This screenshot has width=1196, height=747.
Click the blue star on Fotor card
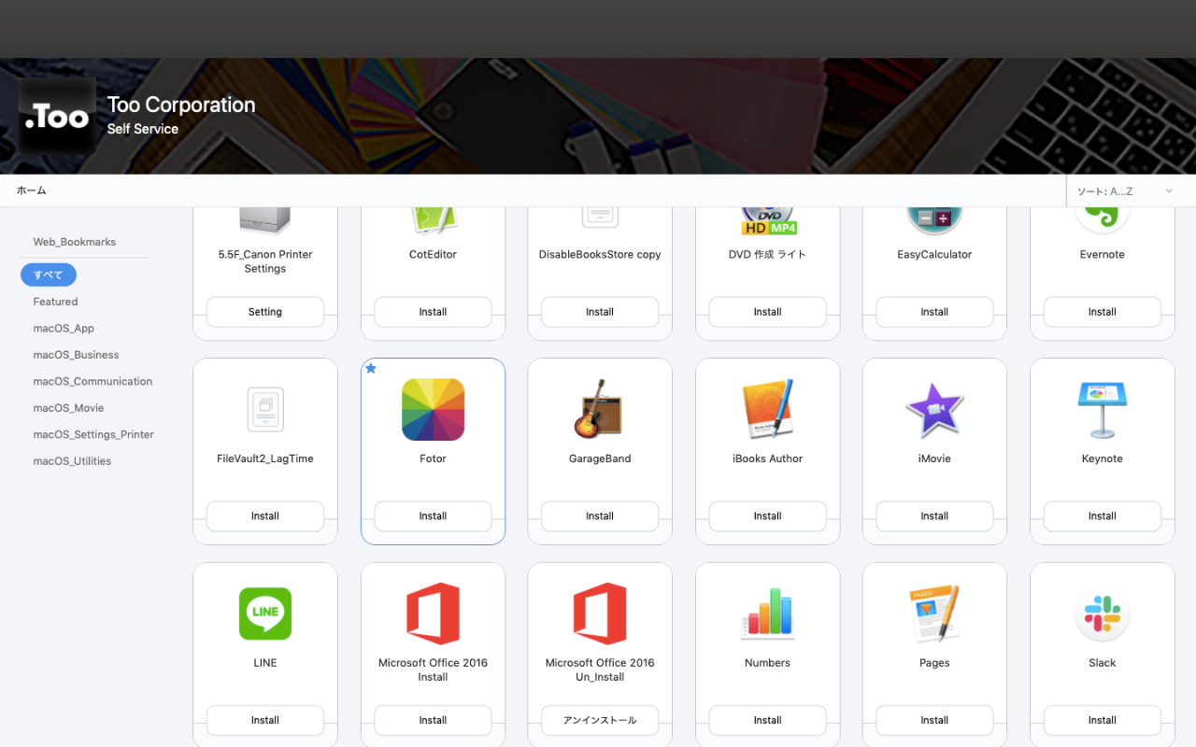coord(371,369)
